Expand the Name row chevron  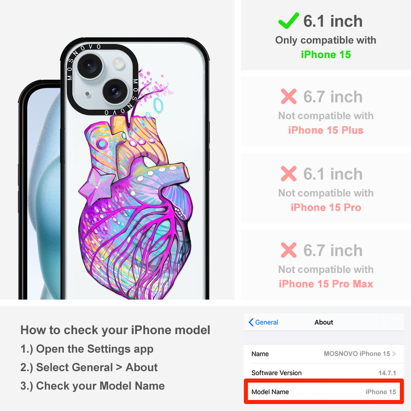pos(394,353)
